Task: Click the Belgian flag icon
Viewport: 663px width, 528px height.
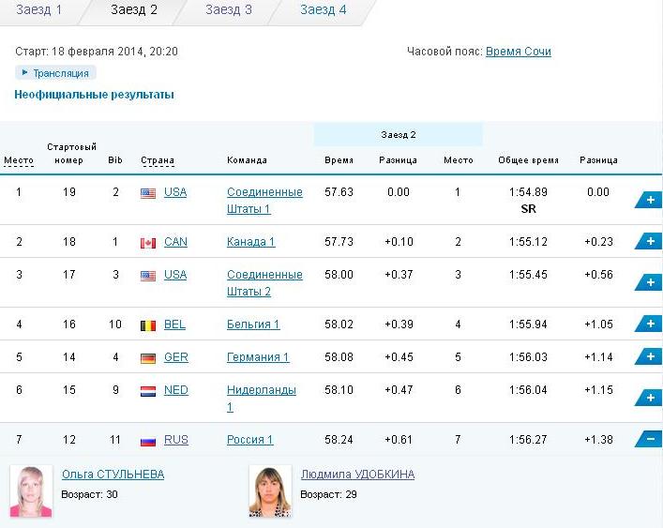Action: point(148,325)
